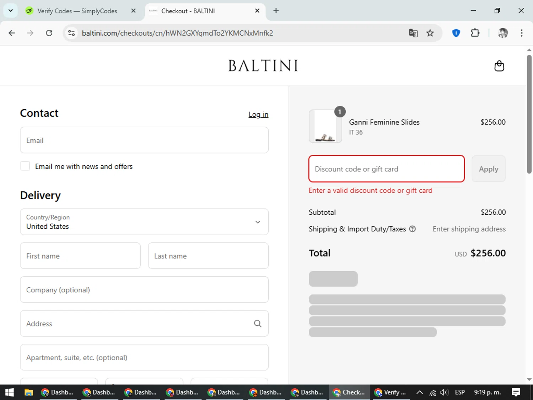Open the Verify ... Chrome taskbar item
The height and width of the screenshot is (400, 533).
[391, 392]
